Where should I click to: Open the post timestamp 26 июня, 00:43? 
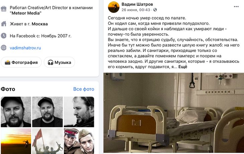(136, 10)
